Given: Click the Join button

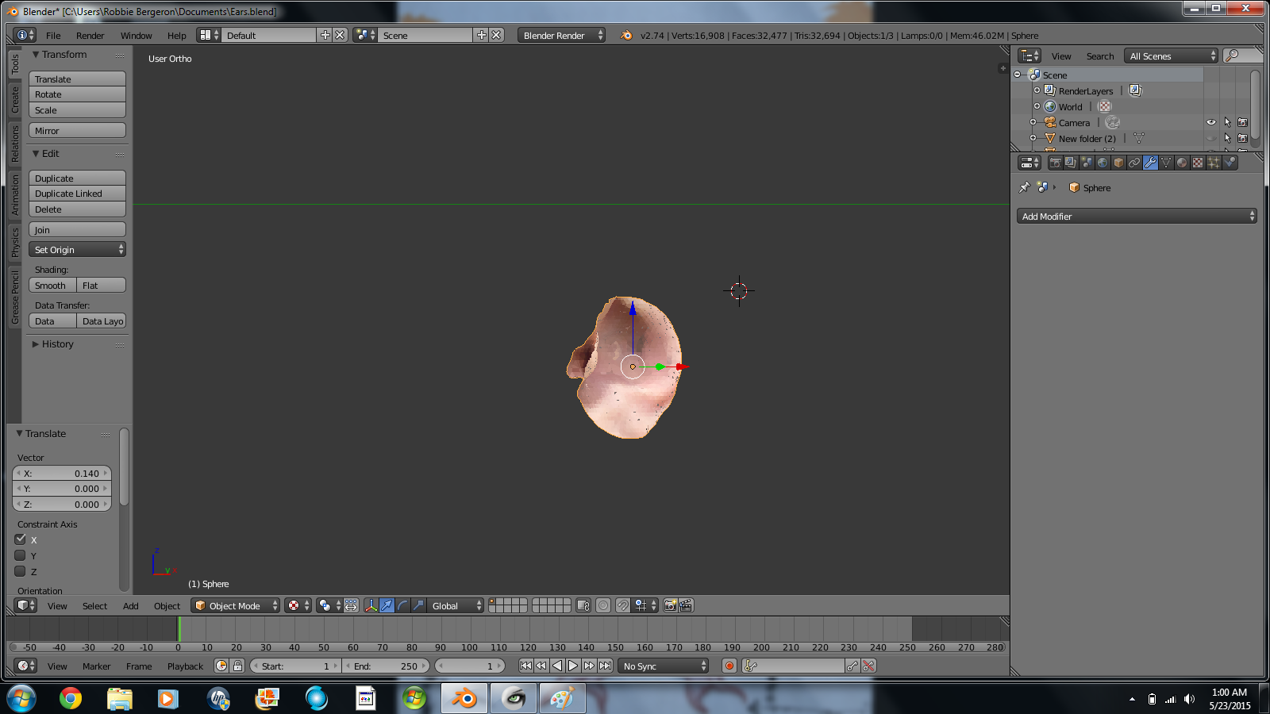Looking at the screenshot, I should point(77,229).
